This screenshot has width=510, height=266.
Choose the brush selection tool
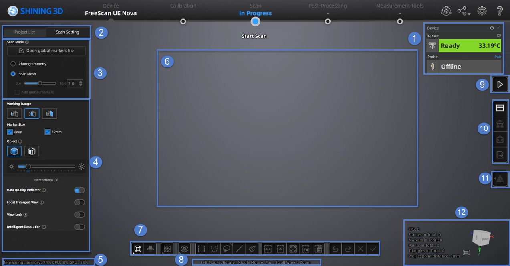pos(252,249)
